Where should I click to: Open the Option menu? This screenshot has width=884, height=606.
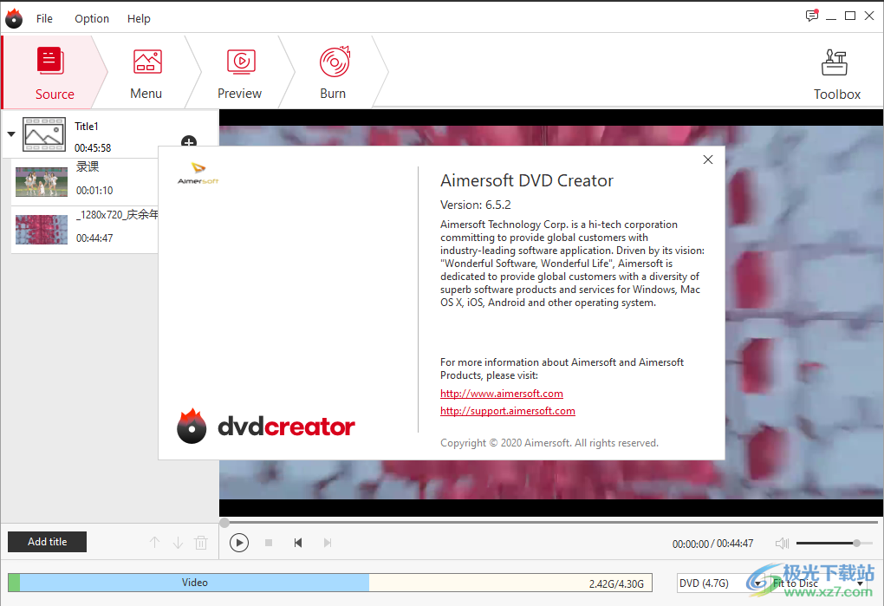(91, 18)
